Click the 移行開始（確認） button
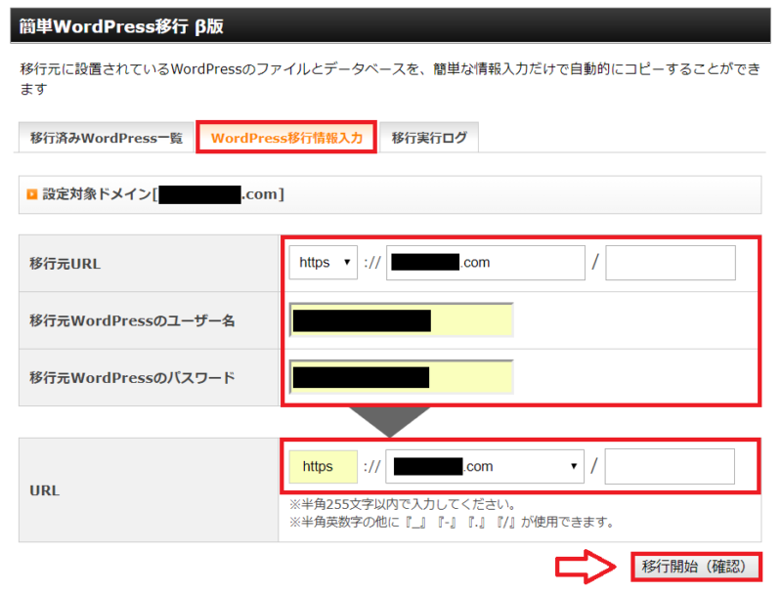782x592 pixels. click(x=696, y=567)
